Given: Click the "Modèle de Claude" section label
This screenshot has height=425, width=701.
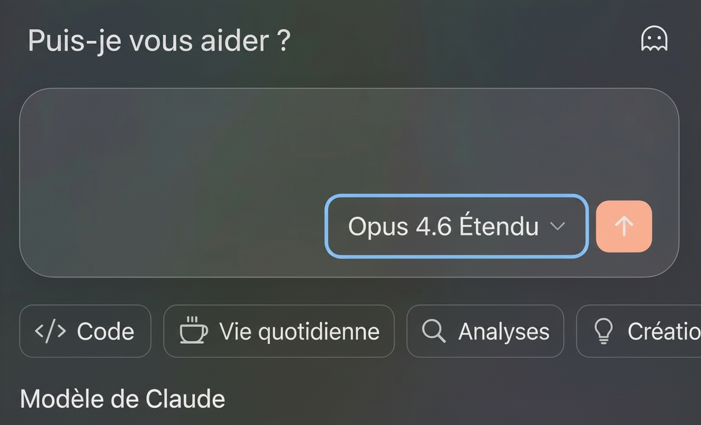Looking at the screenshot, I should (x=123, y=399).
